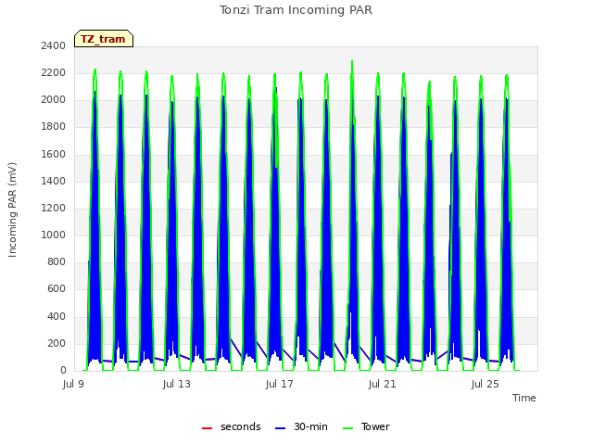Click the blue 30-min legend swatch
The image size is (593, 445).
[280, 428]
